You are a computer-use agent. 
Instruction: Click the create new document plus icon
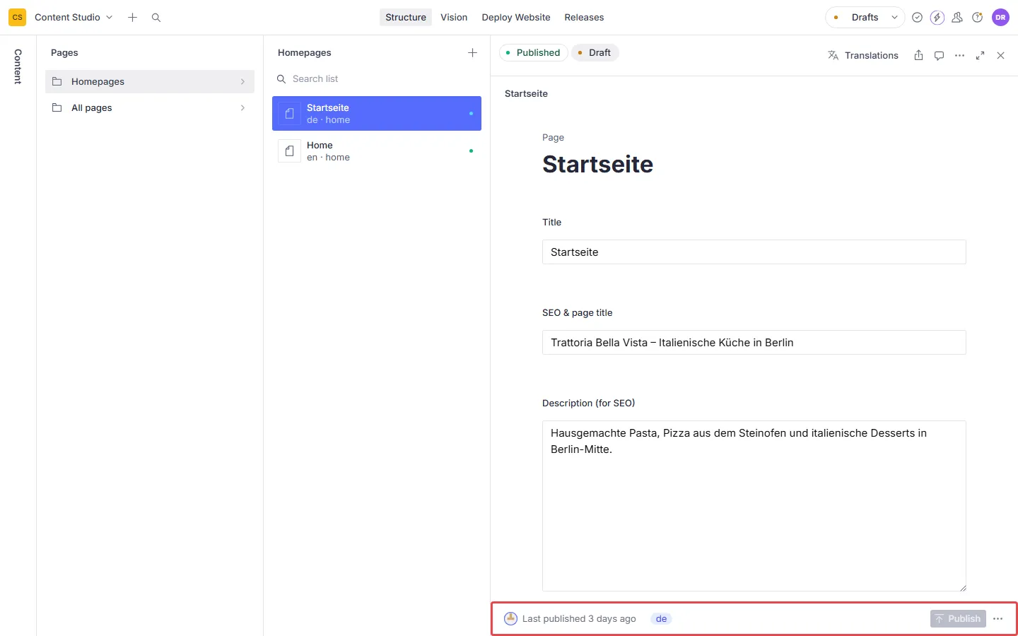pyautogui.click(x=132, y=17)
